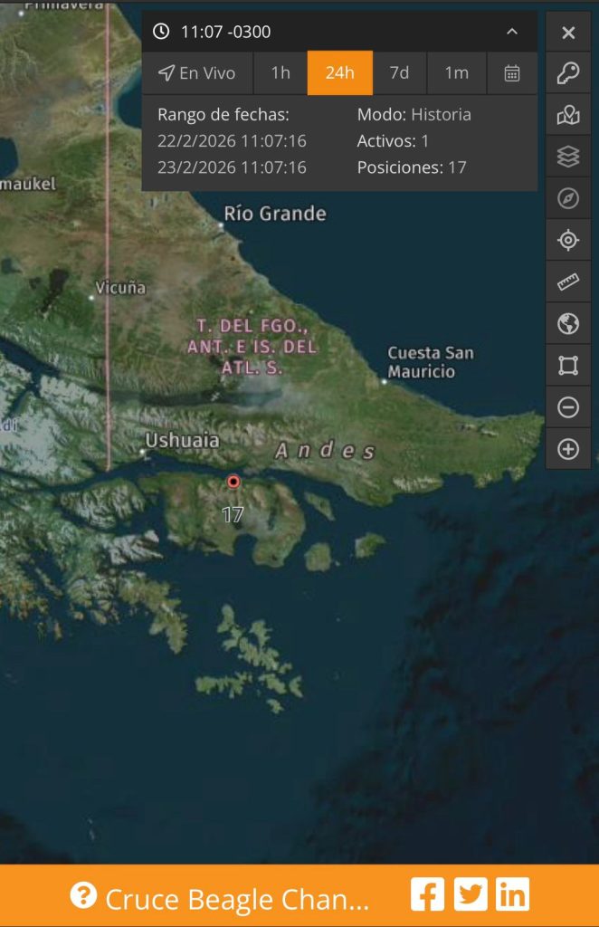
Task: Select the bounding box area tool
Action: click(x=567, y=366)
